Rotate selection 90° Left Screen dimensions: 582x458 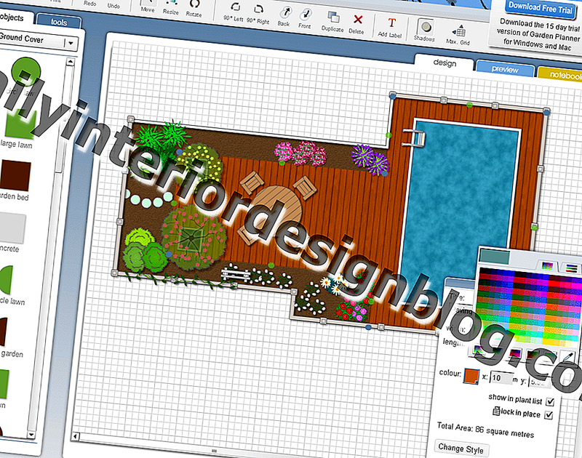234,12
